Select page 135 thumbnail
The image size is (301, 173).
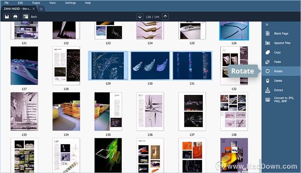pos(108,112)
